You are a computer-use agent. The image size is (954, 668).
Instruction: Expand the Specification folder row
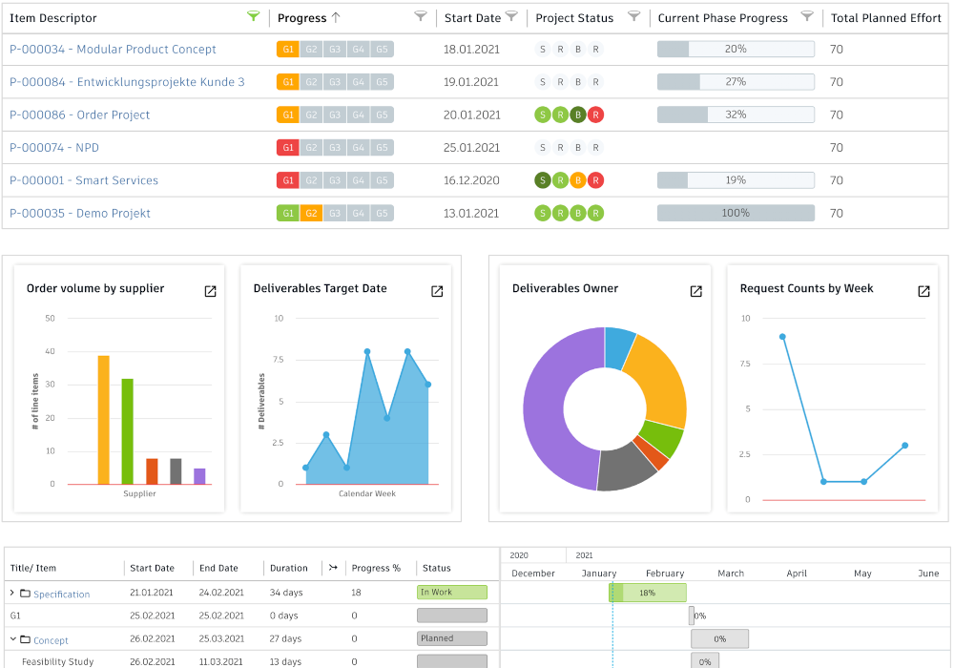click(x=12, y=593)
